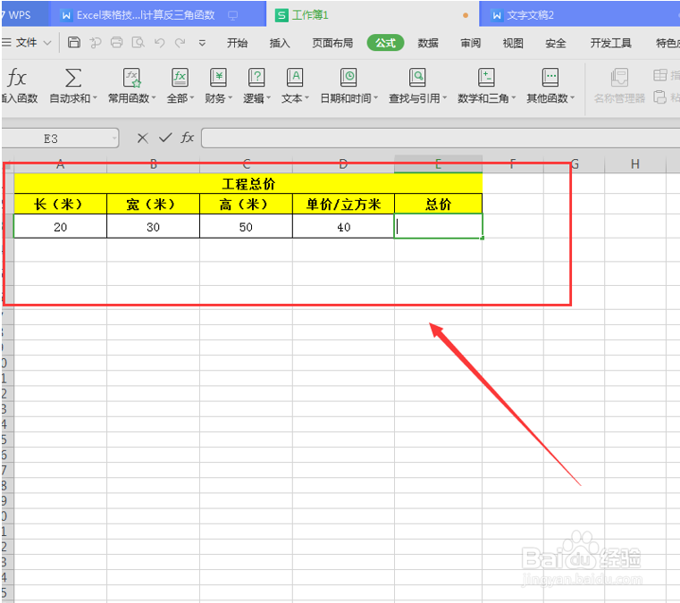Click the Name Box showing E3
Image resolution: width=680 pixels, height=603 pixels.
coord(60,138)
